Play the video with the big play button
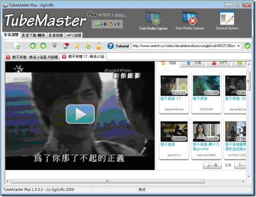 point(80,114)
